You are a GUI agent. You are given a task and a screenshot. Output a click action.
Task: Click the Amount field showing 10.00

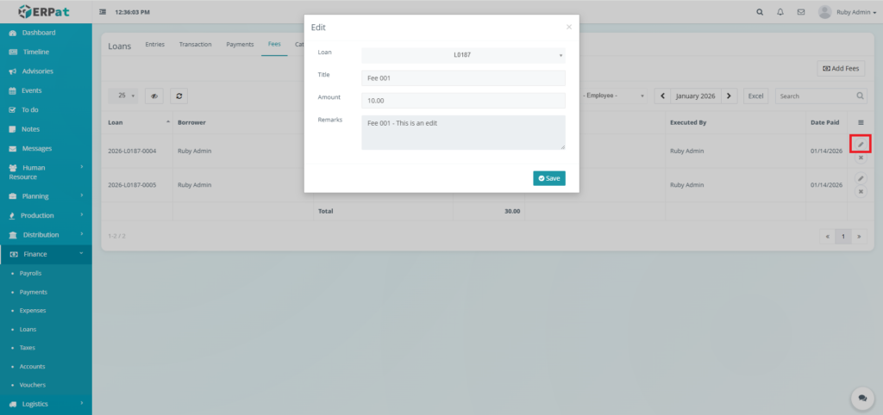tap(463, 101)
